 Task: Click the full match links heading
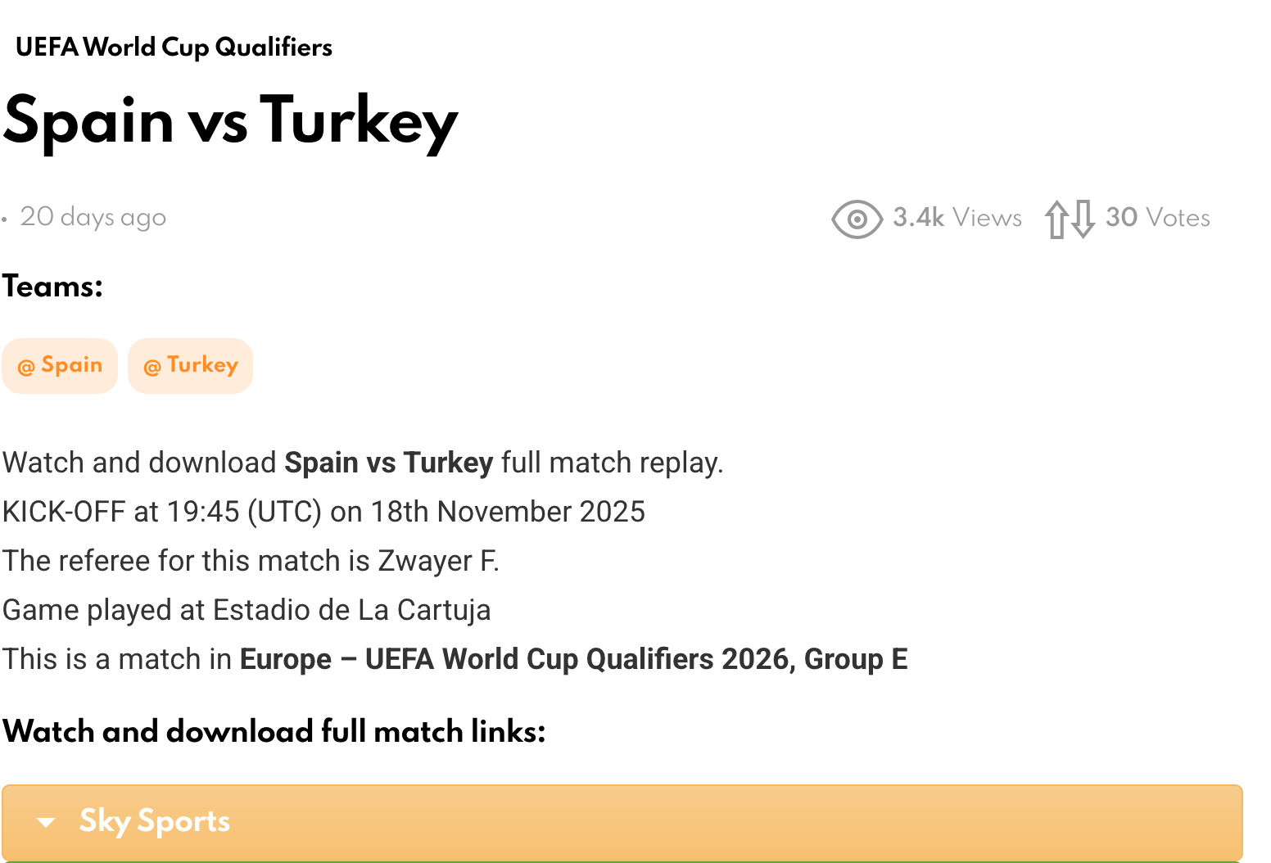coord(274,731)
